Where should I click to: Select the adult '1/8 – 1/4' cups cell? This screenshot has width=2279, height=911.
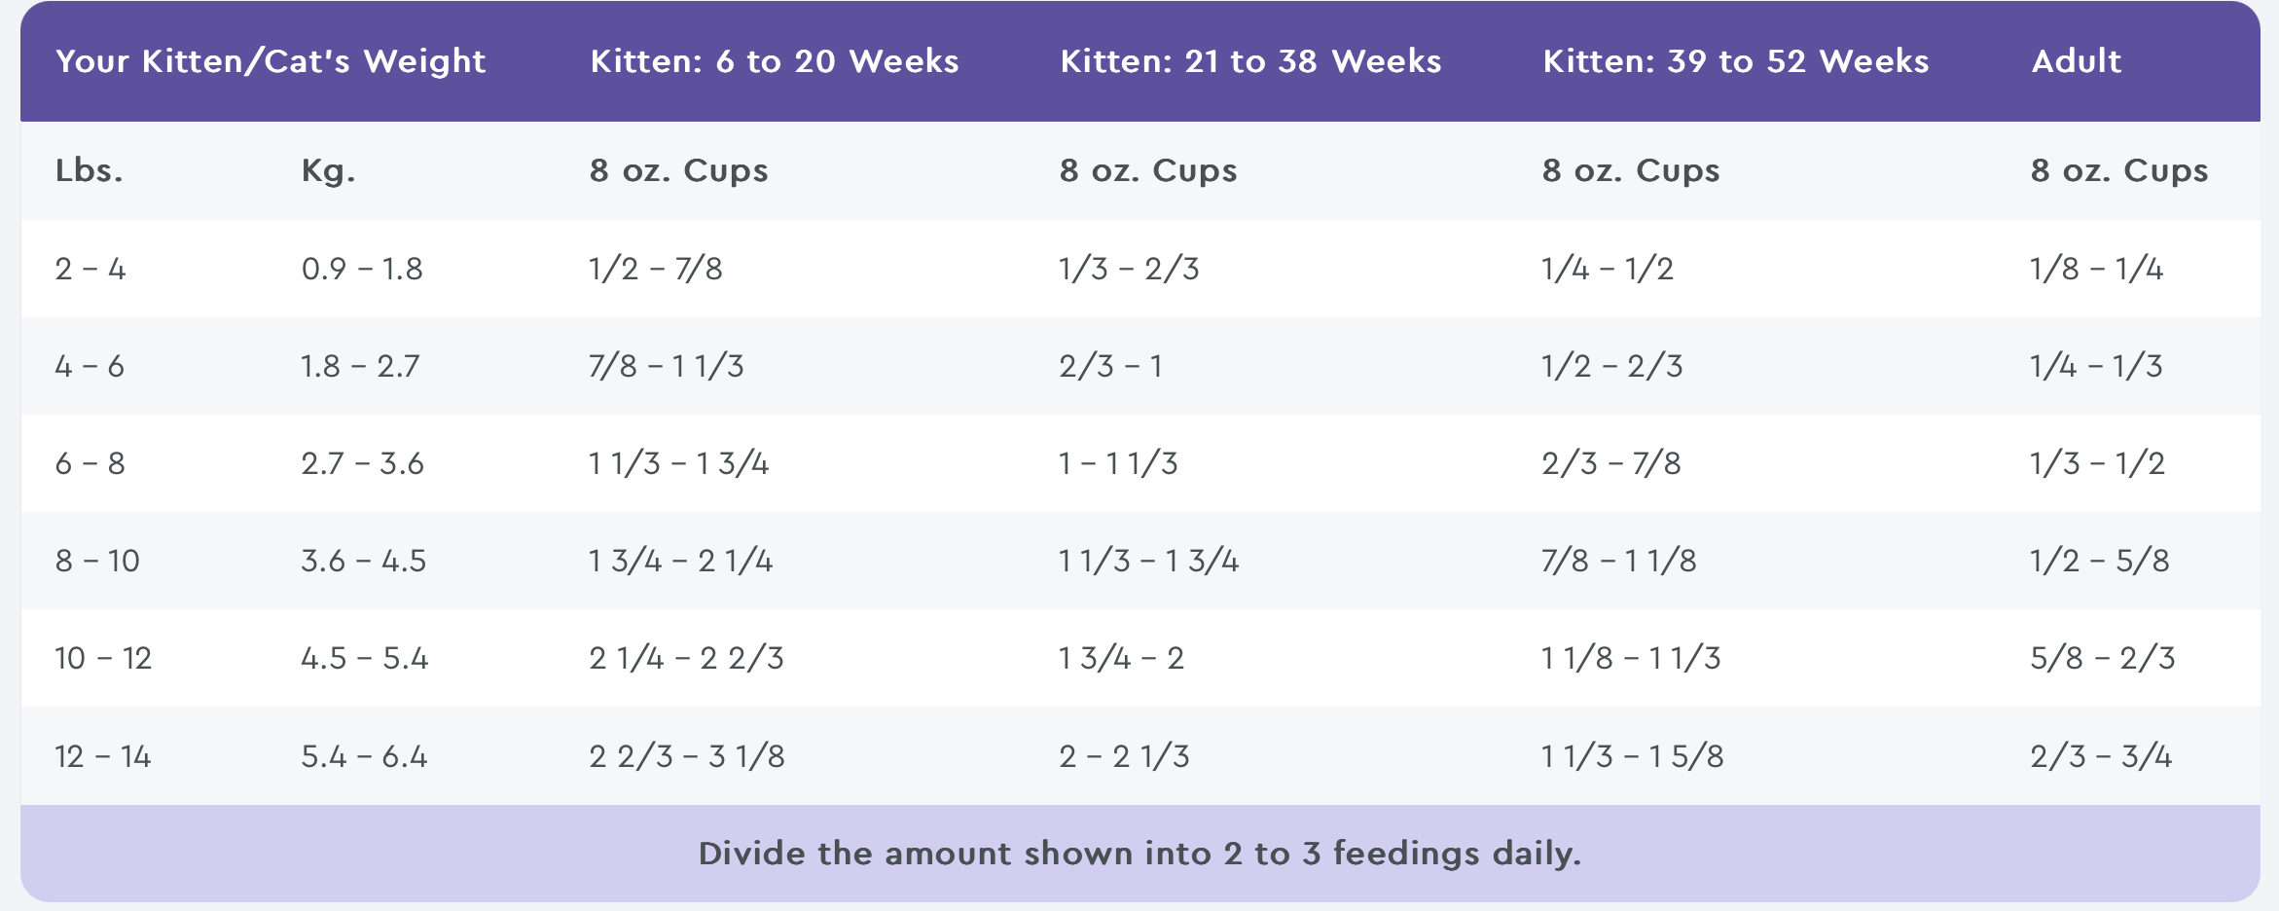pyautogui.click(x=2096, y=269)
